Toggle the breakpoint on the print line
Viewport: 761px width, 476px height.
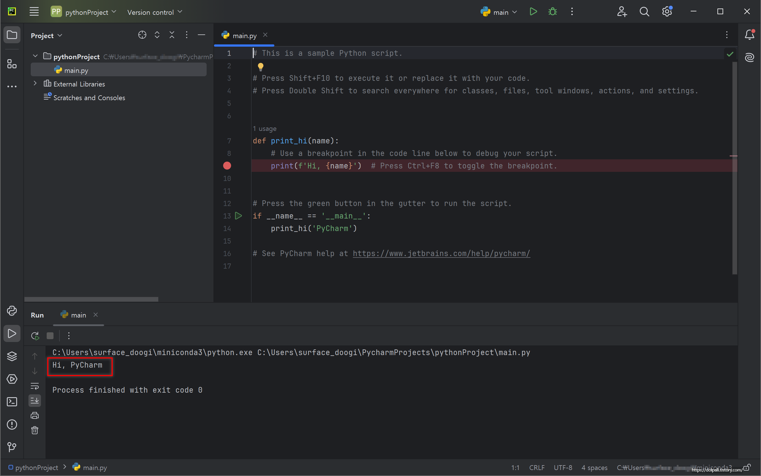point(227,166)
